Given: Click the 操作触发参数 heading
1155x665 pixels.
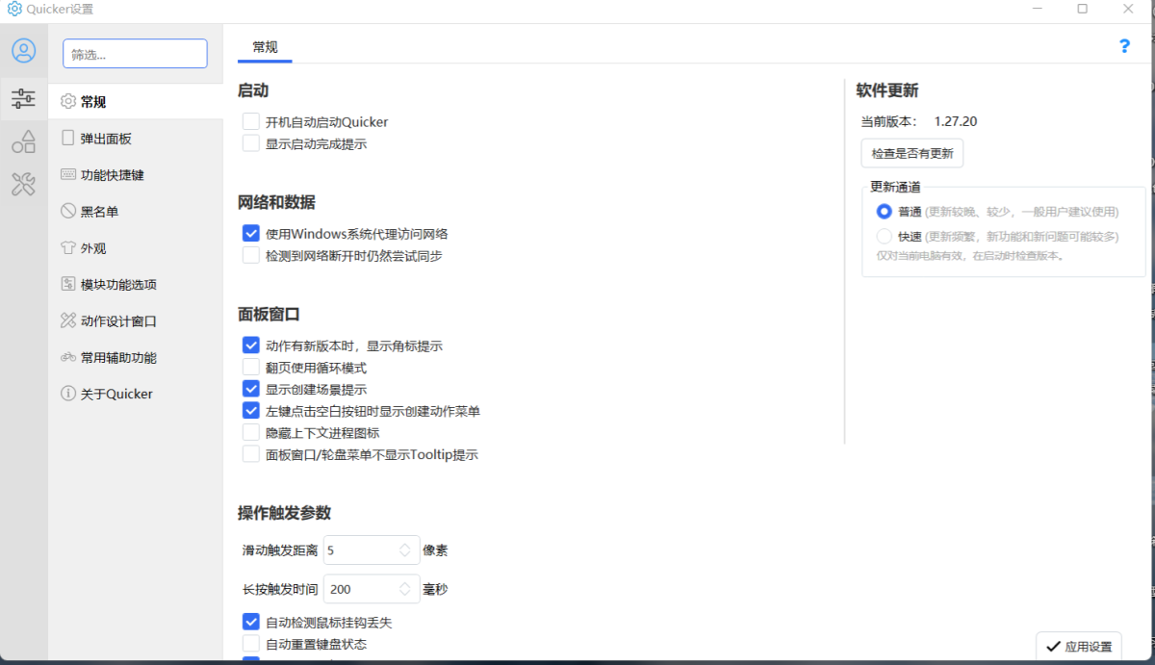Looking at the screenshot, I should point(284,513).
